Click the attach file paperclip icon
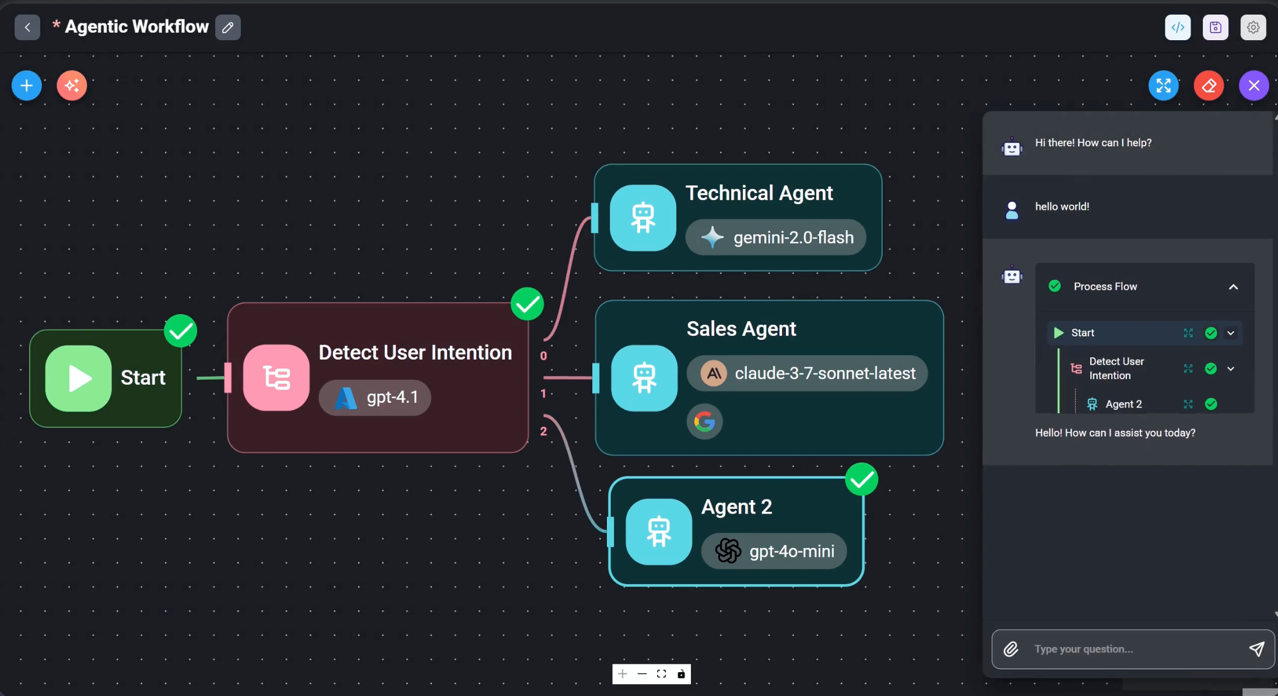Viewport: 1278px width, 696px height. click(x=1011, y=649)
